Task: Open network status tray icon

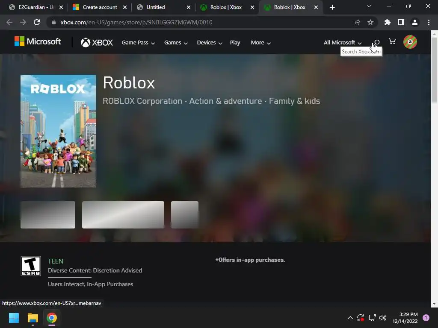Action: (372, 318)
